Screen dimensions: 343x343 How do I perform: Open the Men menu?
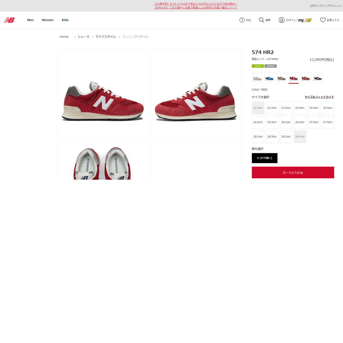[30, 20]
